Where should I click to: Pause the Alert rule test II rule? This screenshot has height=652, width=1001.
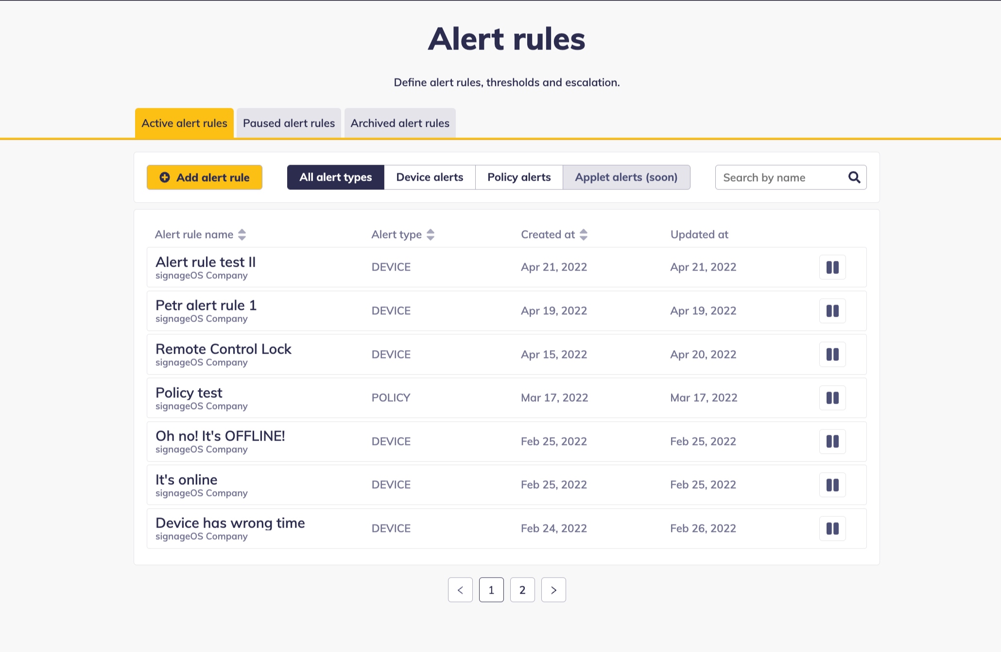click(x=832, y=267)
